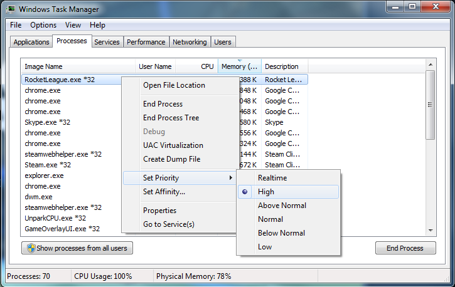The image size is (455, 287).
Task: Set priority to Realtime
Action: pos(272,178)
